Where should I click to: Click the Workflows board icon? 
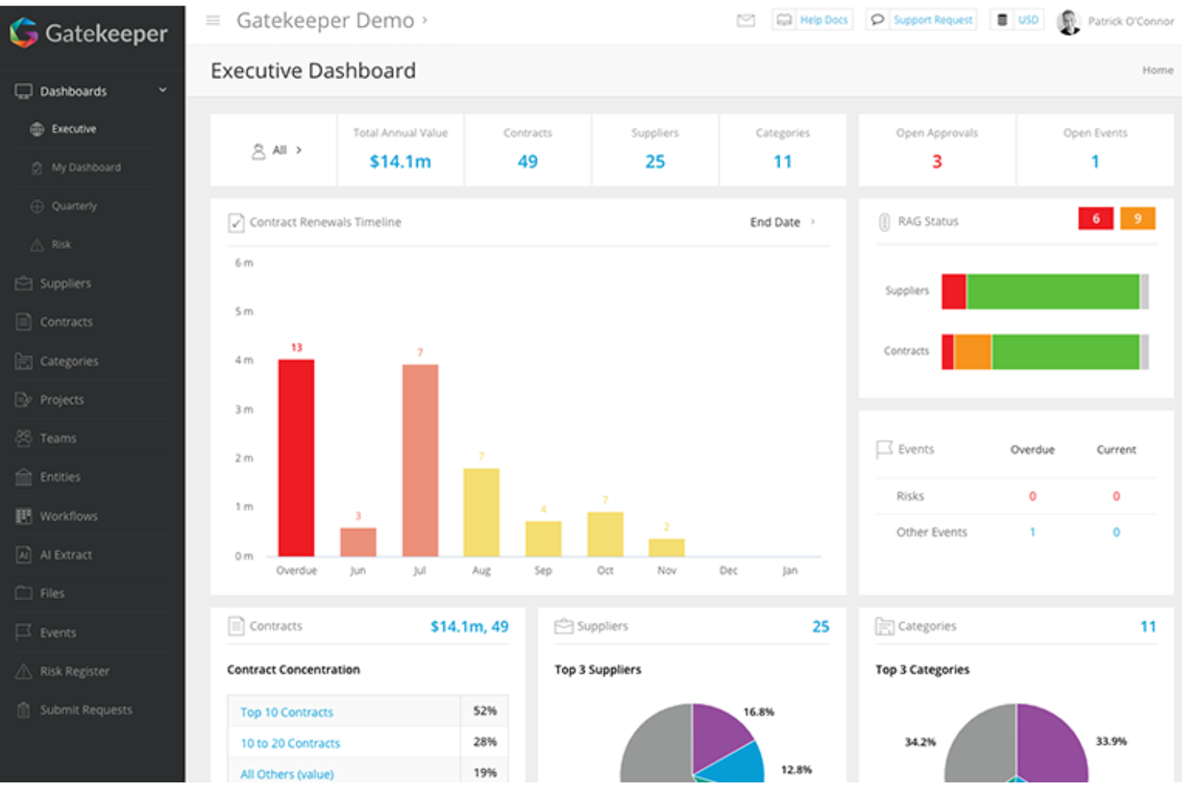click(x=24, y=516)
